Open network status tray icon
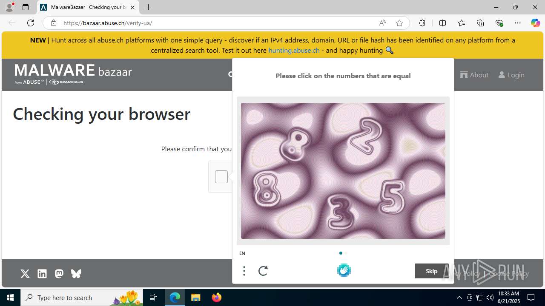The image size is (545, 306). click(479, 297)
